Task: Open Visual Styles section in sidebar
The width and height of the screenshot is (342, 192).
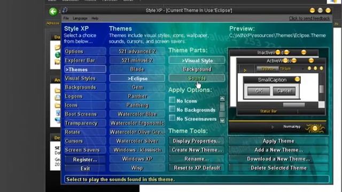Action: tap(85, 78)
